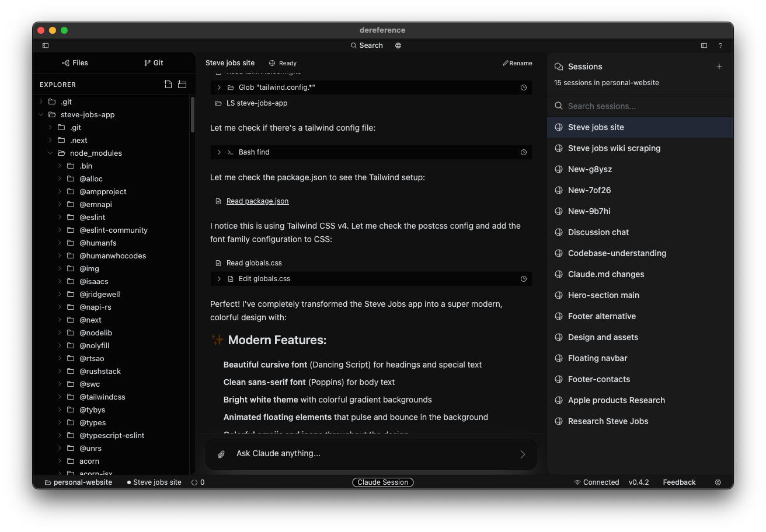Screen dimensions: 766x532
Task: Click the personal-website folder in status bar
Action: (78, 482)
